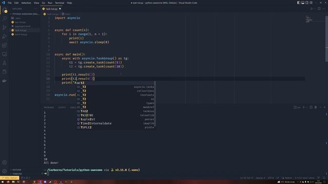
Task: Open the Docker whale icon view
Action: (x=5, y=81)
